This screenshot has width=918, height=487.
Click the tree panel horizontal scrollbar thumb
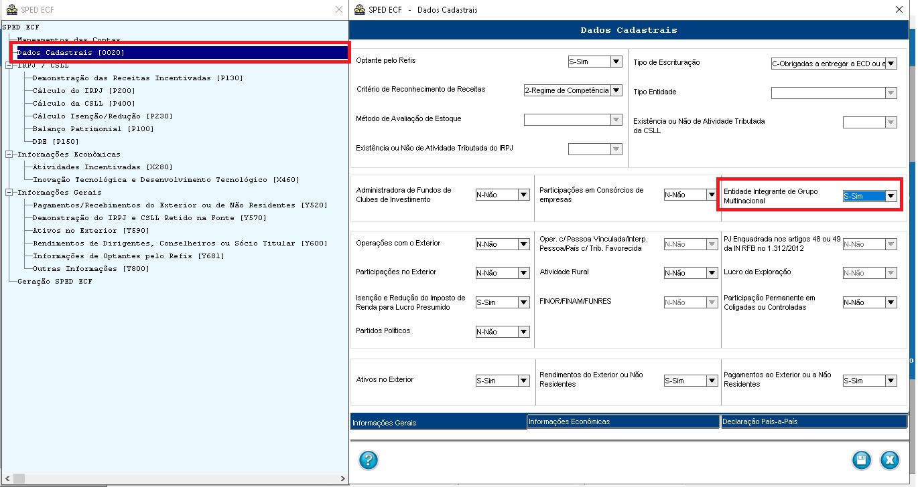coord(19,479)
